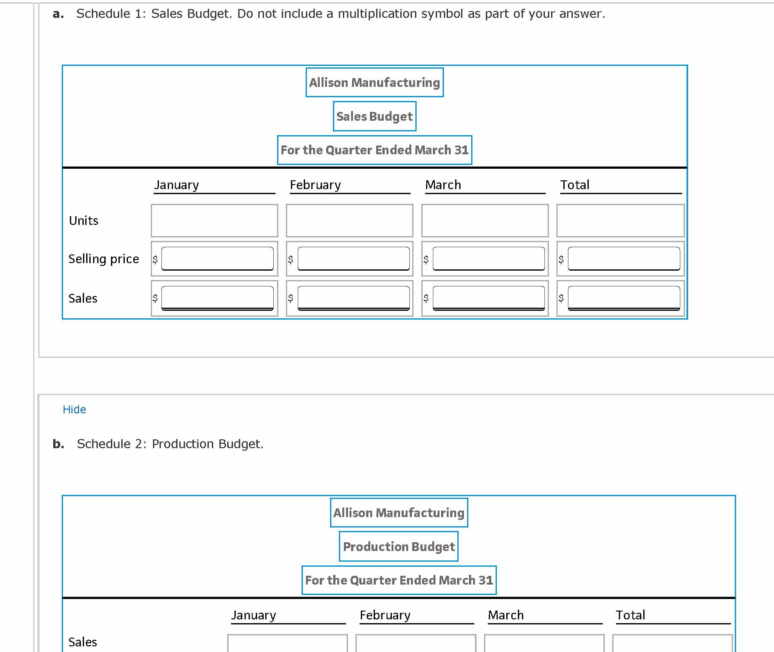Screen dimensions: 774x652
Task: Click March Sales dollar input field
Action: [488, 298]
